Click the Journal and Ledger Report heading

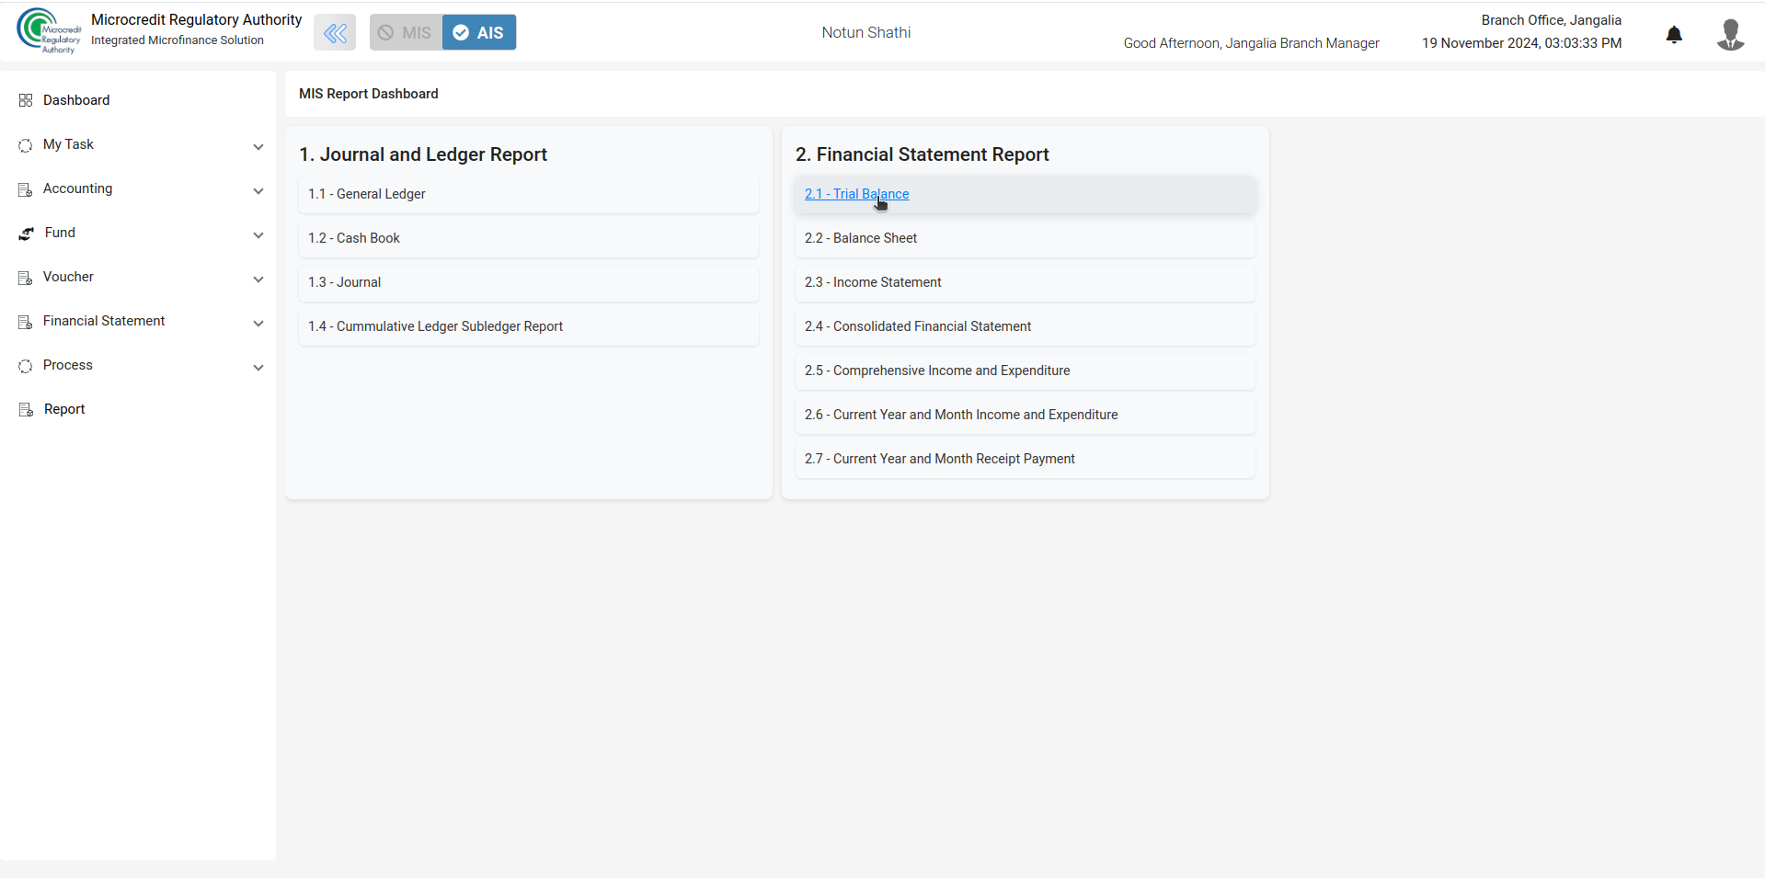pos(423,154)
